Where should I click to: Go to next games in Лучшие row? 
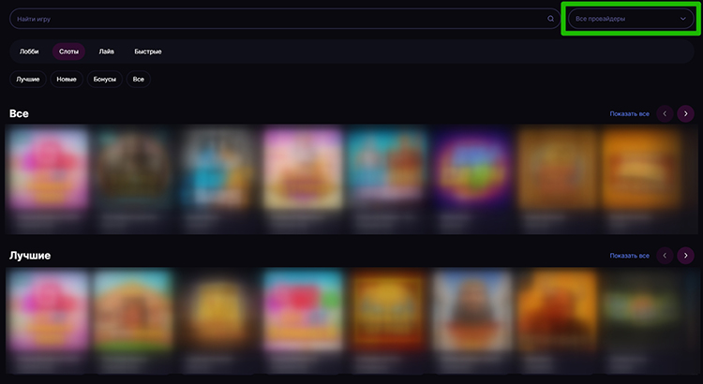click(685, 256)
